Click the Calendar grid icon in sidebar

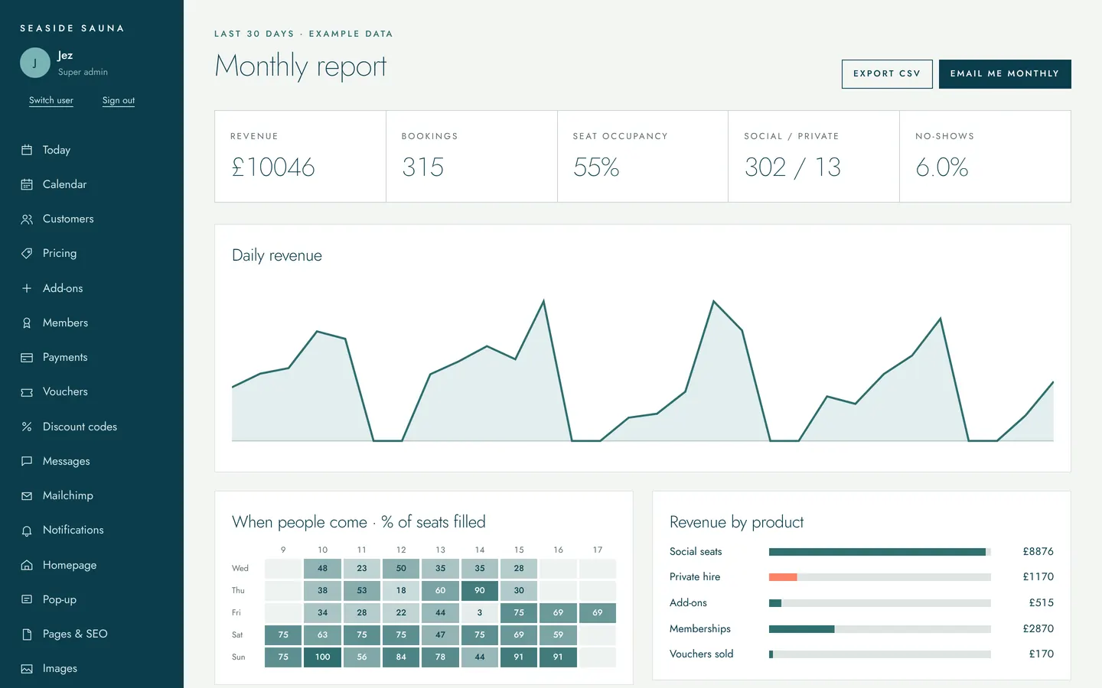[x=27, y=184]
